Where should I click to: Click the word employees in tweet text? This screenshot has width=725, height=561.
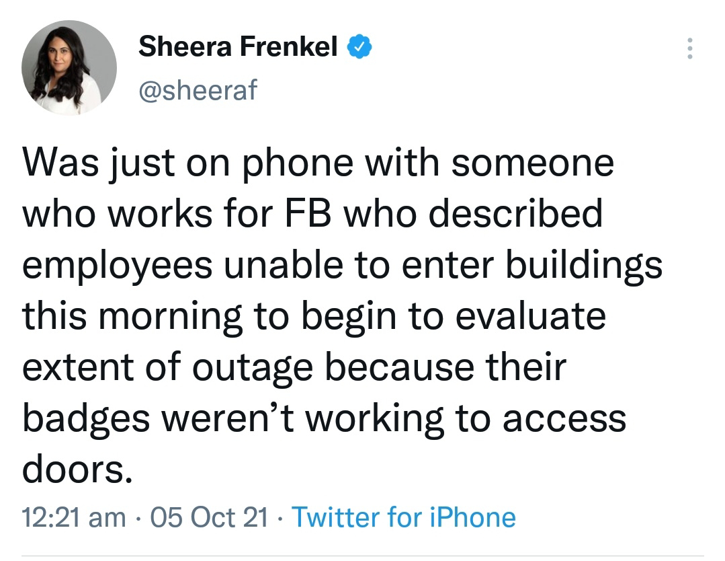(x=117, y=266)
